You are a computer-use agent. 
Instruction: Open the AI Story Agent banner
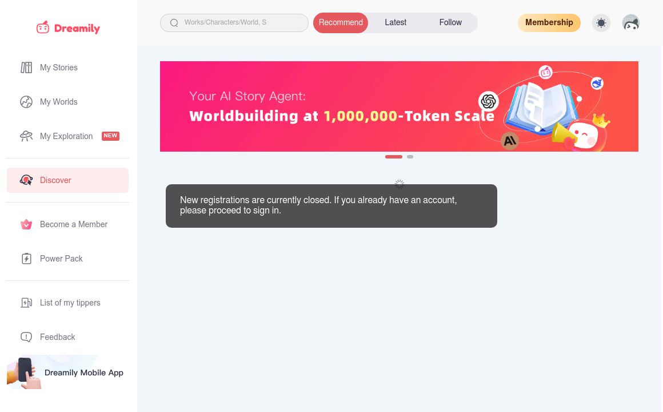click(x=399, y=106)
